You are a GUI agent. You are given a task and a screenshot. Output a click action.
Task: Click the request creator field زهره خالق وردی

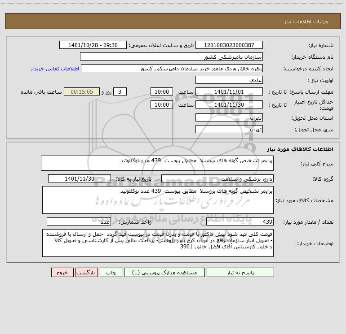(x=172, y=69)
